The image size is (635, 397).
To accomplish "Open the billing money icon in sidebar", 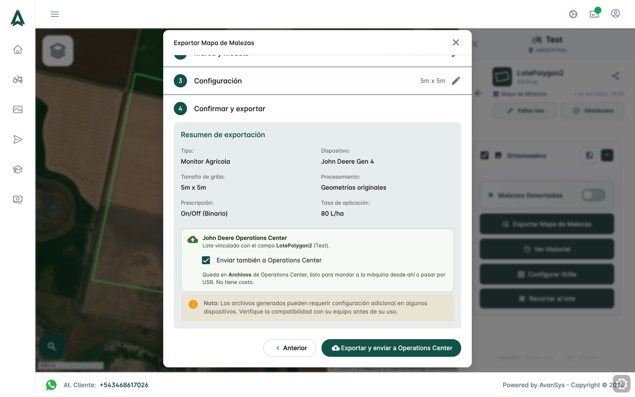I will pos(17,199).
